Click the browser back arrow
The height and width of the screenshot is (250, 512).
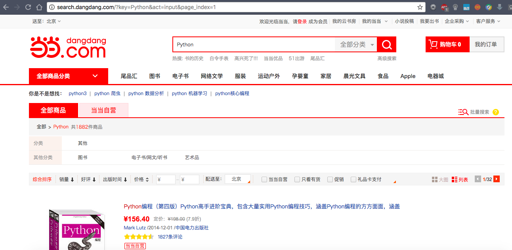point(6,7)
